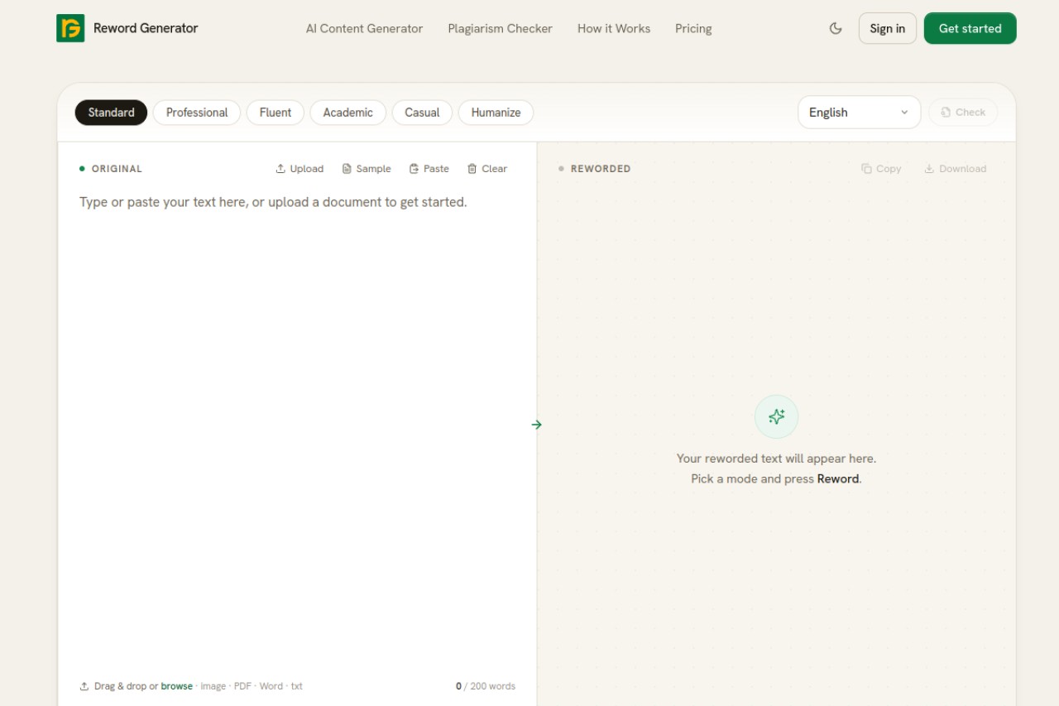
Task: Go to the Pricing page
Action: pyautogui.click(x=693, y=28)
